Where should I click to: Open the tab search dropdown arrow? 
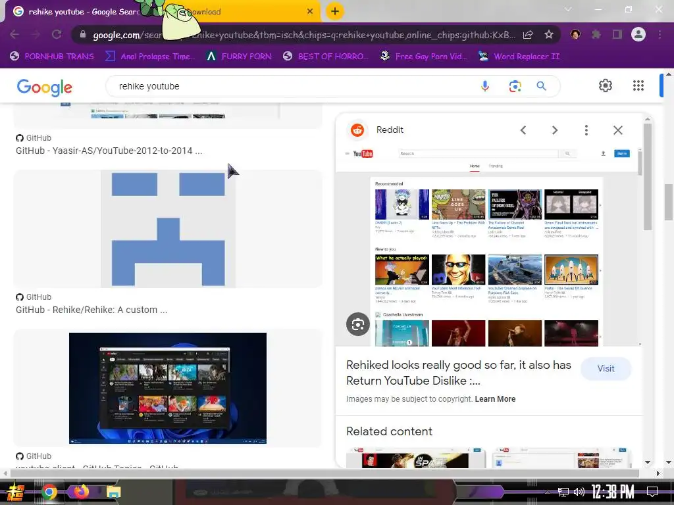568,9
